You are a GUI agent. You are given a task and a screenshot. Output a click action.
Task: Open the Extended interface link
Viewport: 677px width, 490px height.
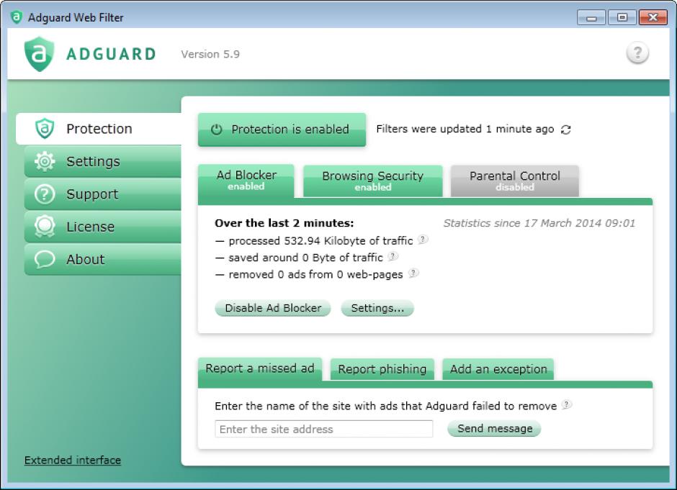(x=73, y=460)
